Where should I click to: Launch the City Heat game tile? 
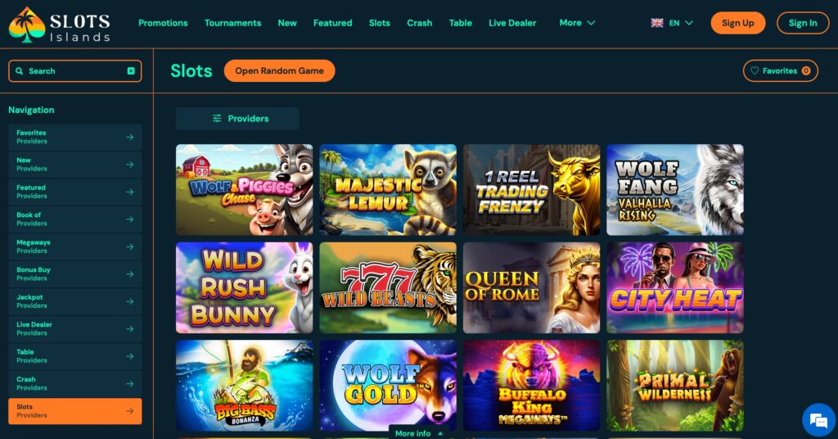point(675,287)
